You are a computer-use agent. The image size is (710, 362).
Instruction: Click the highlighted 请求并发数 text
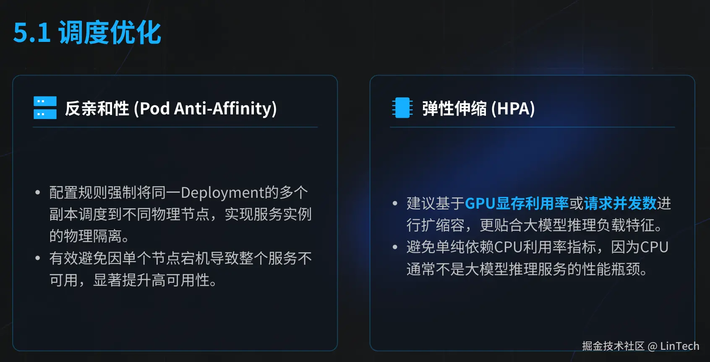point(620,203)
